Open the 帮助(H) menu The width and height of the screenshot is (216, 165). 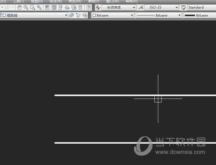[132, 1]
